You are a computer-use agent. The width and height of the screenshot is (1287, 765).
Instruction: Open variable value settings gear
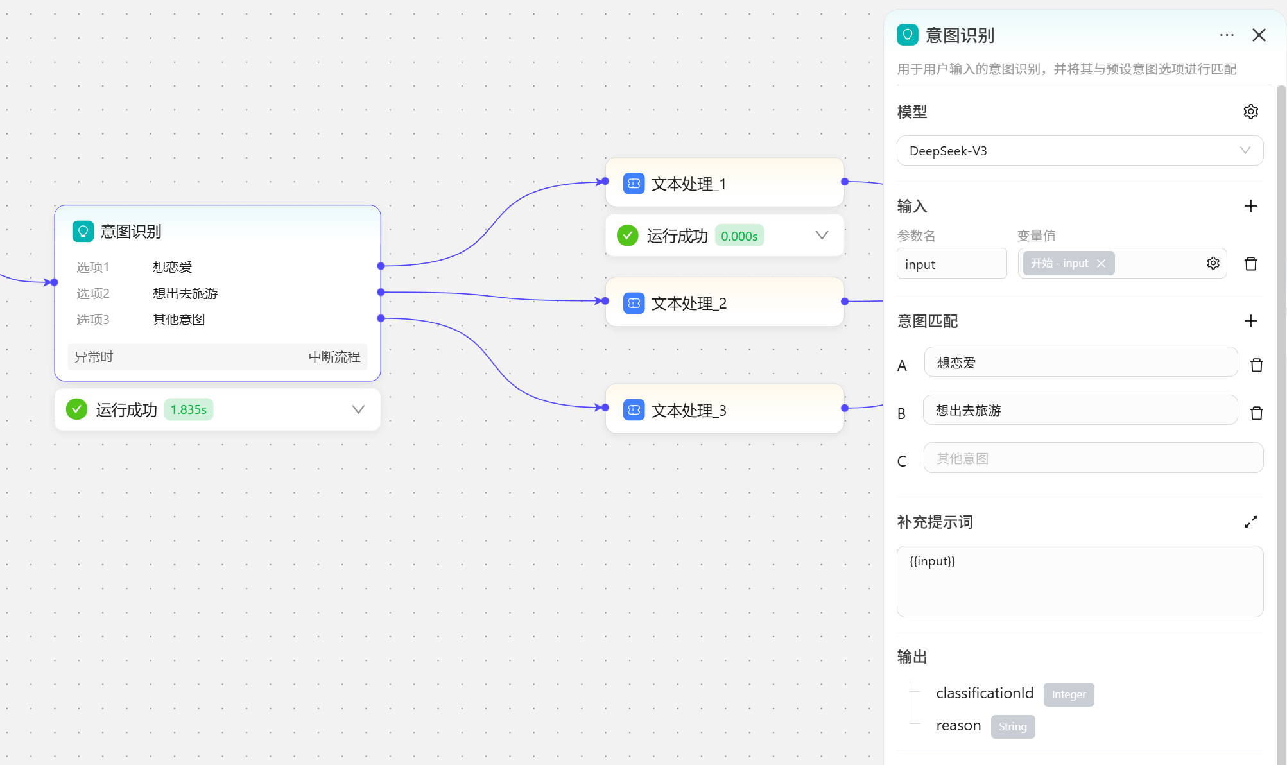(1213, 263)
